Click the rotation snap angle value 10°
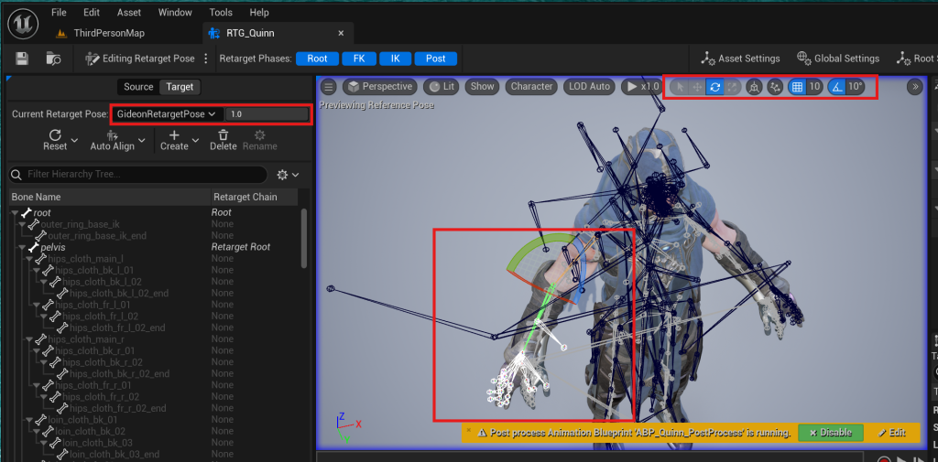 [x=856, y=87]
